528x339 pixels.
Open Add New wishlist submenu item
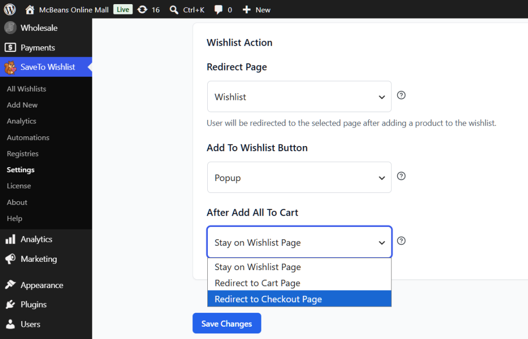pos(22,105)
